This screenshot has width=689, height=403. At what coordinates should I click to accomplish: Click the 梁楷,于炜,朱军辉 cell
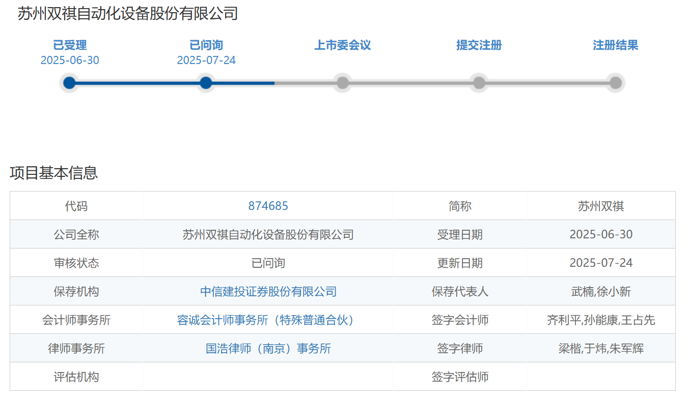click(601, 348)
